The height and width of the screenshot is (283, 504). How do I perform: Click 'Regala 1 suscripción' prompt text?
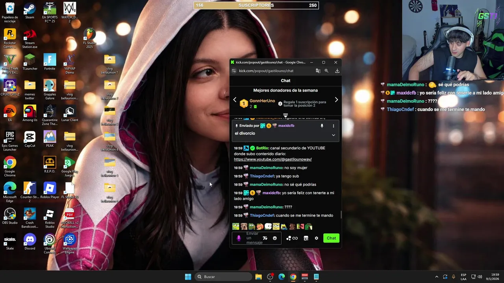305,104
